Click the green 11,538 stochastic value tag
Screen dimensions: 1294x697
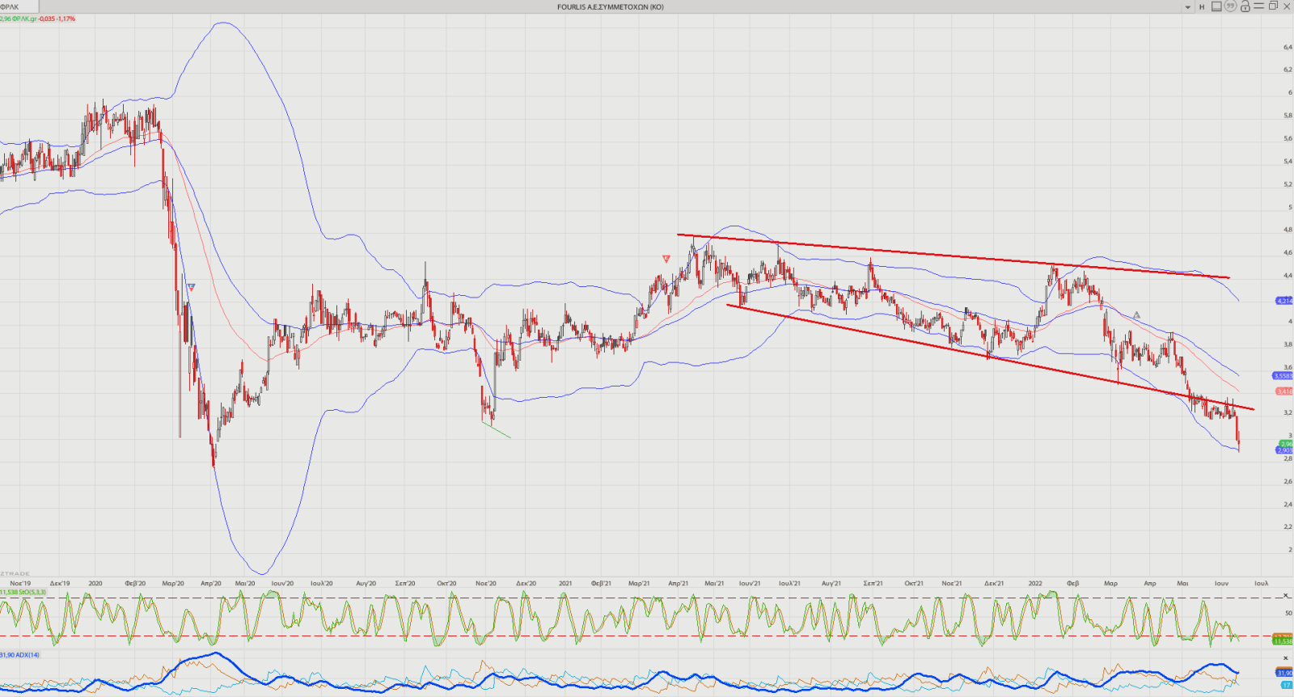[x=1283, y=641]
